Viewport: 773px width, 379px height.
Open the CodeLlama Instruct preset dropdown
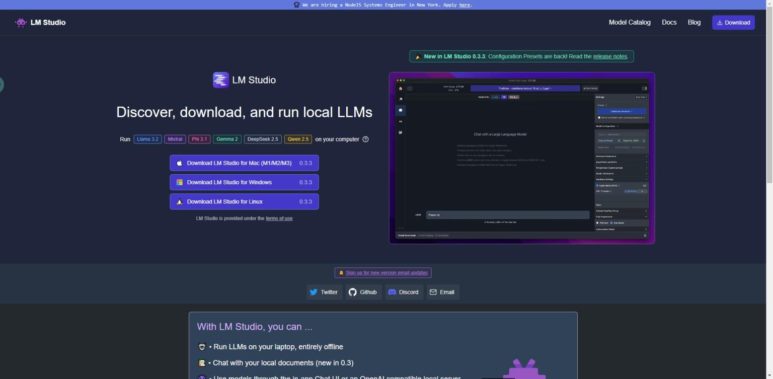pyautogui.click(x=622, y=111)
